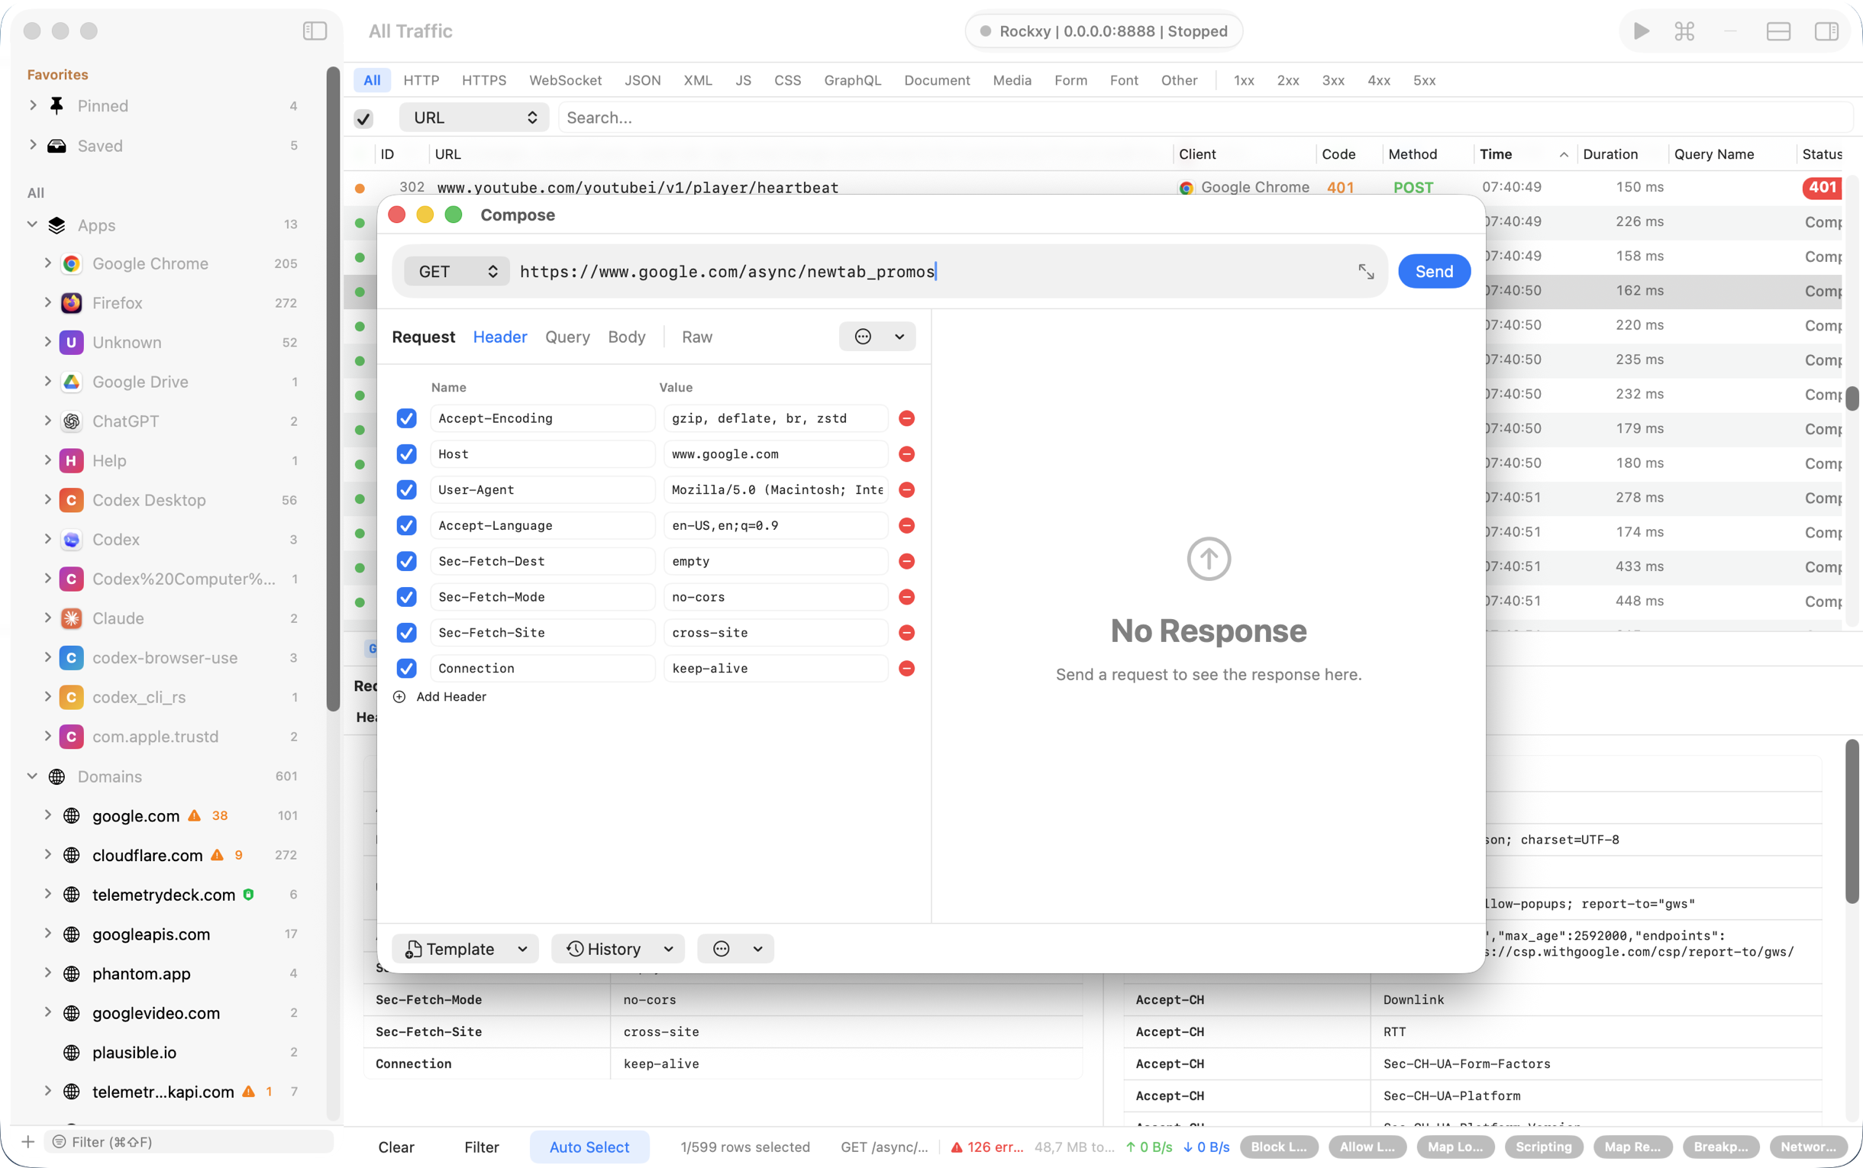Screen dimensions: 1863x1168
Task: Filter traffic by WebSocket
Action: coord(565,80)
